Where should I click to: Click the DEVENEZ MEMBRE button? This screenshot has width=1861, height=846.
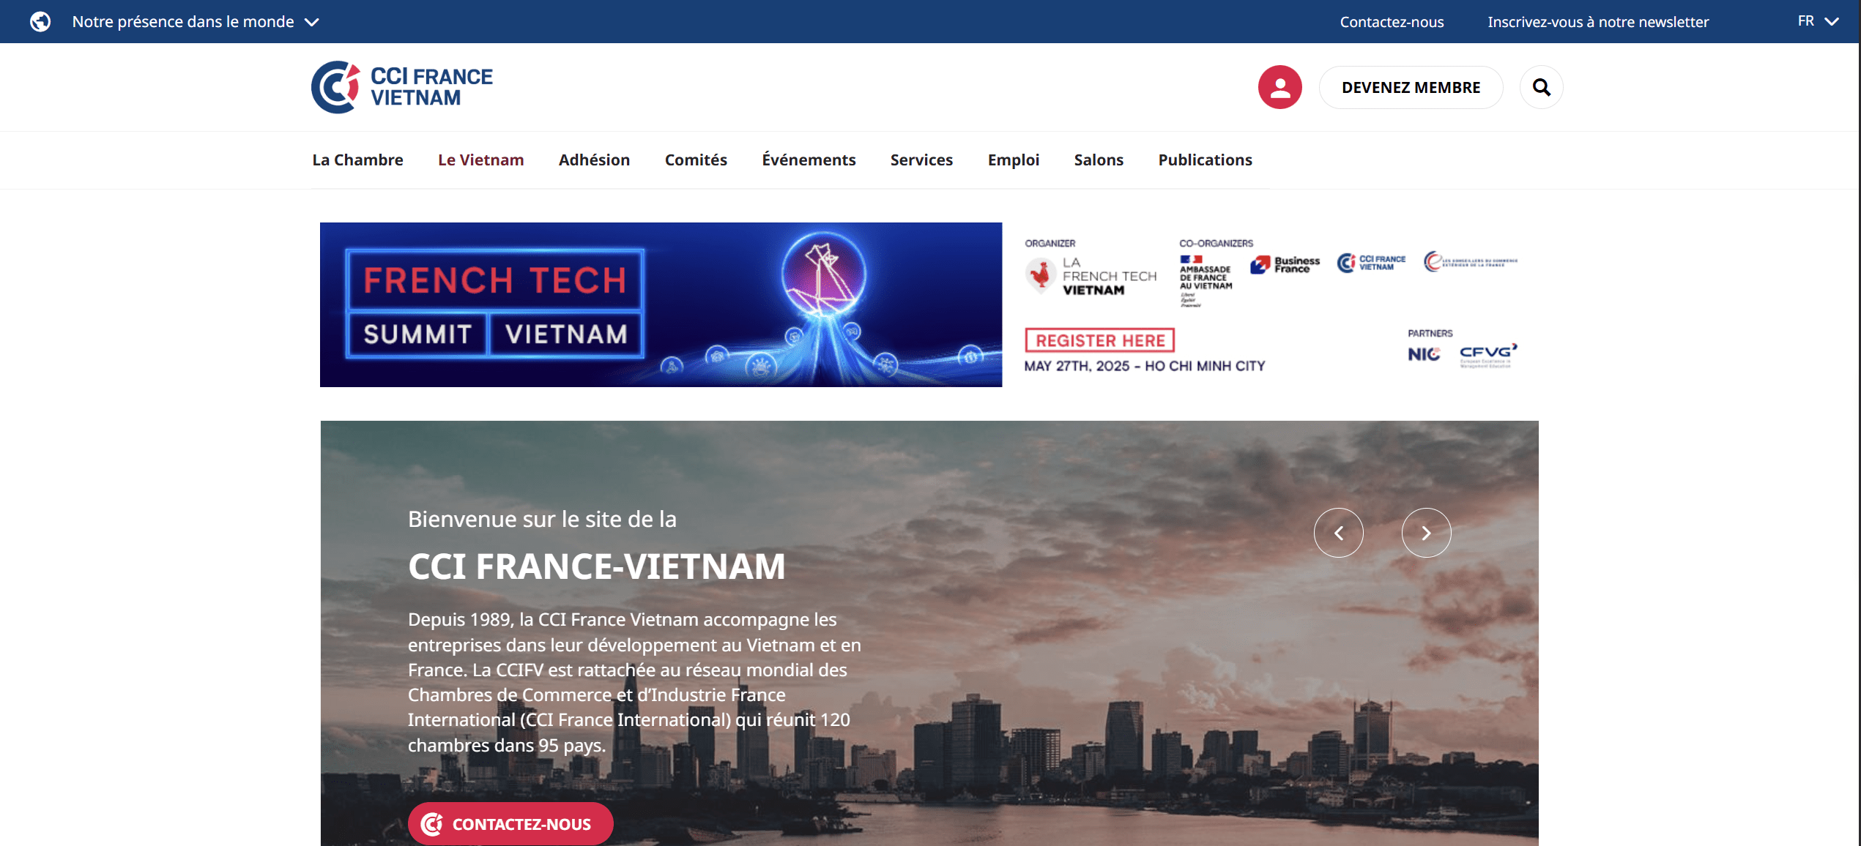pos(1410,87)
